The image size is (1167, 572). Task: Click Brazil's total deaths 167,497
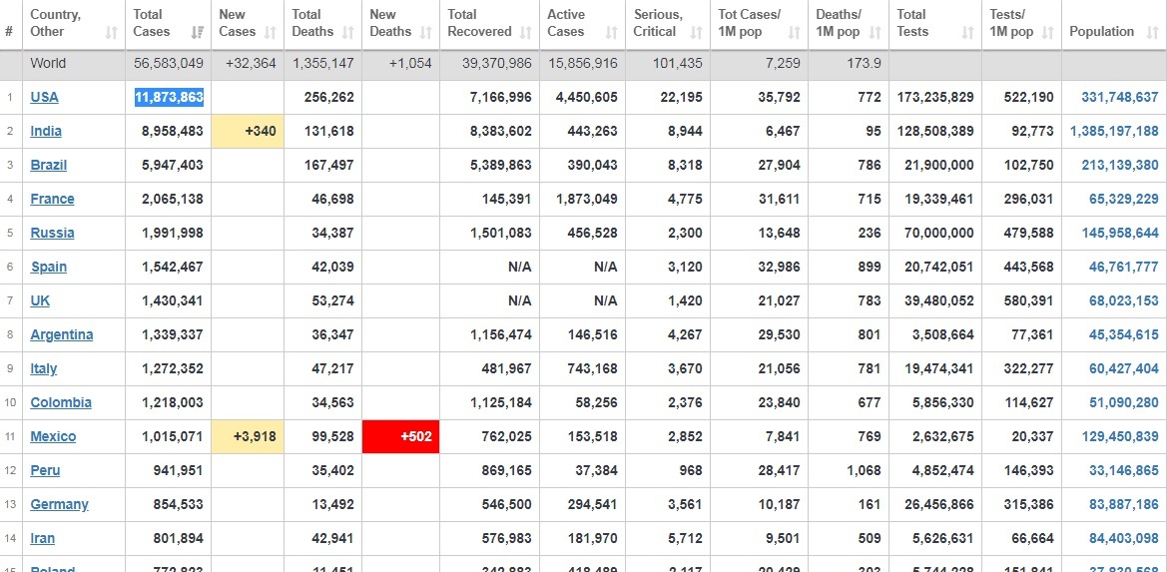329,165
